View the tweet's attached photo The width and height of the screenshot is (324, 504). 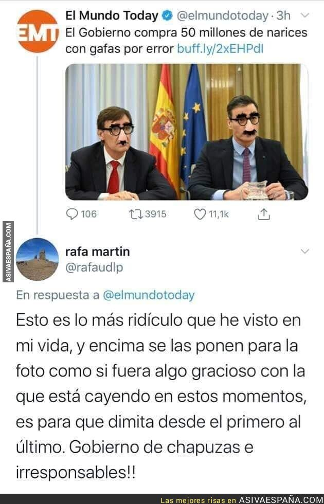(x=187, y=132)
